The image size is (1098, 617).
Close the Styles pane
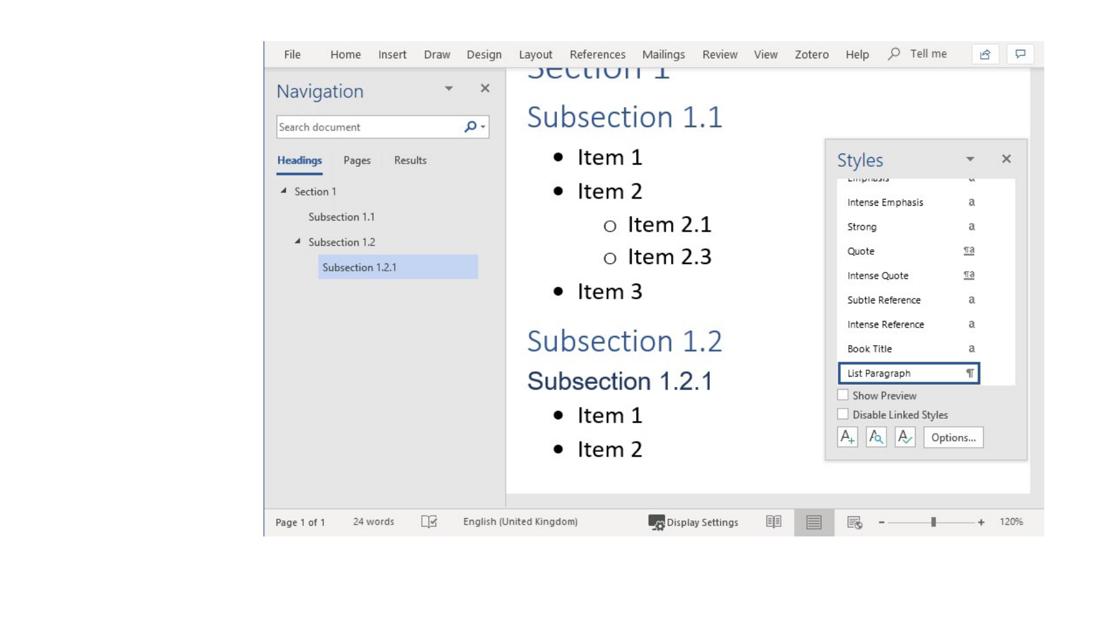click(x=1007, y=159)
